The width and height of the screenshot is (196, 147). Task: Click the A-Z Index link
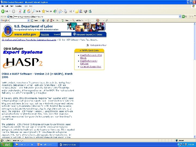(x=98, y=35)
